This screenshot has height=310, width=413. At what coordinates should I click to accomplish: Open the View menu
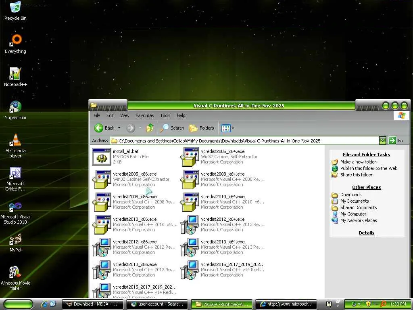point(125,115)
